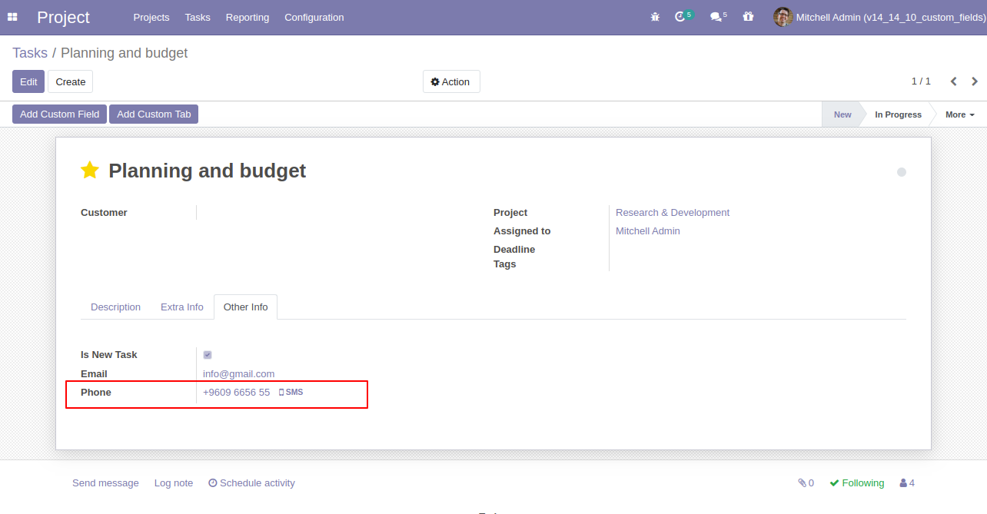Click the Create button
The width and height of the screenshot is (987, 514).
(71, 81)
